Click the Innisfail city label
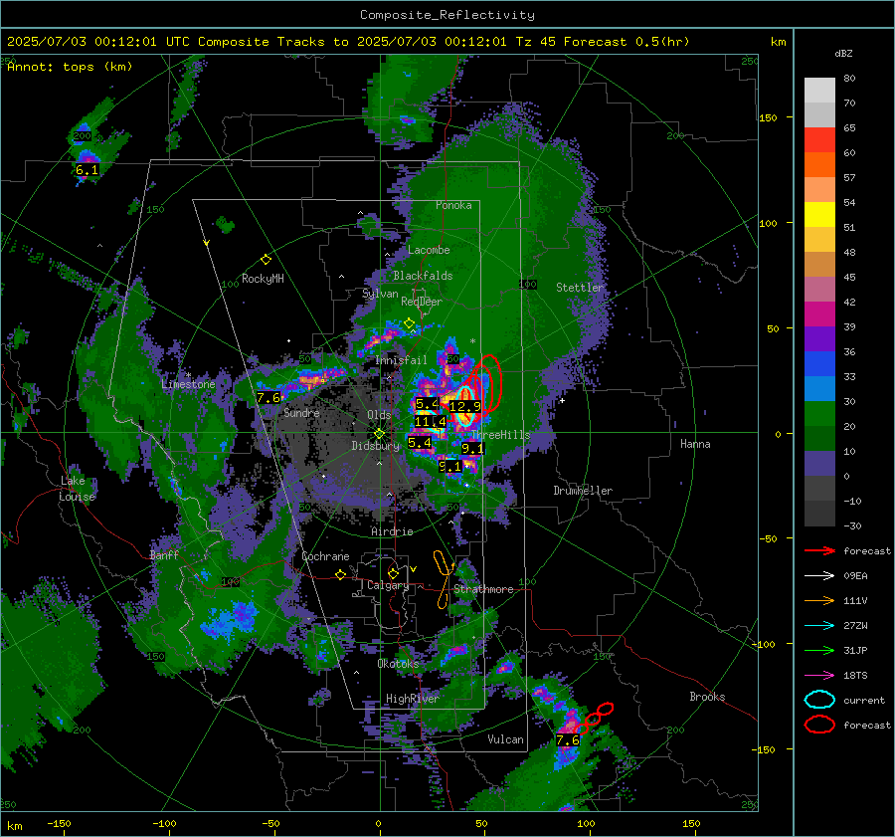895x837 pixels. (x=401, y=360)
